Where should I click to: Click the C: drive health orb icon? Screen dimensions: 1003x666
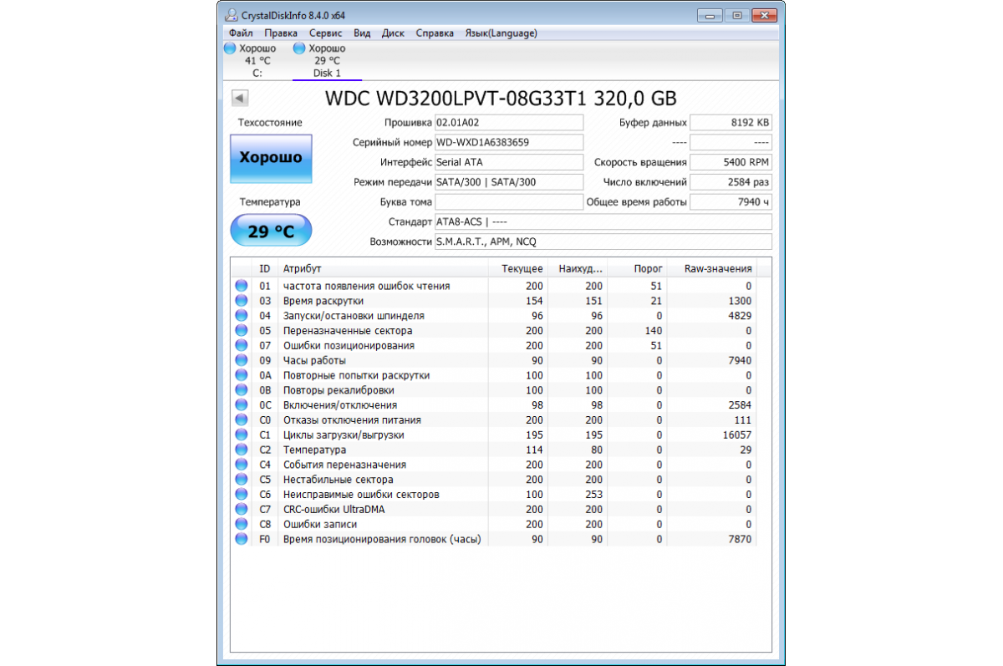pos(231,48)
